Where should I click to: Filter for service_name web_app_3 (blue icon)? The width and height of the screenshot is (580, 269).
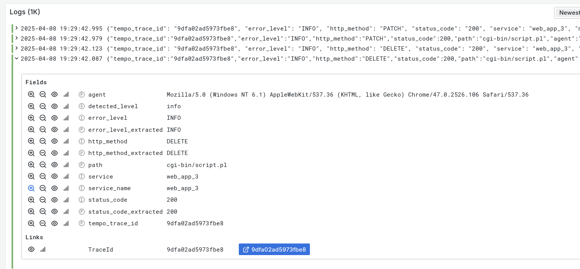click(31, 188)
